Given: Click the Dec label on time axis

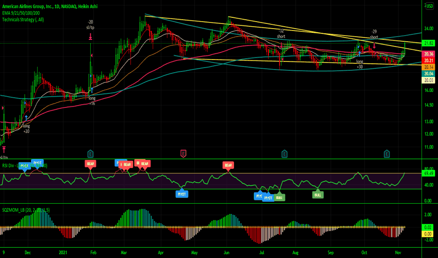Looking at the screenshot, I should click(x=28, y=253).
